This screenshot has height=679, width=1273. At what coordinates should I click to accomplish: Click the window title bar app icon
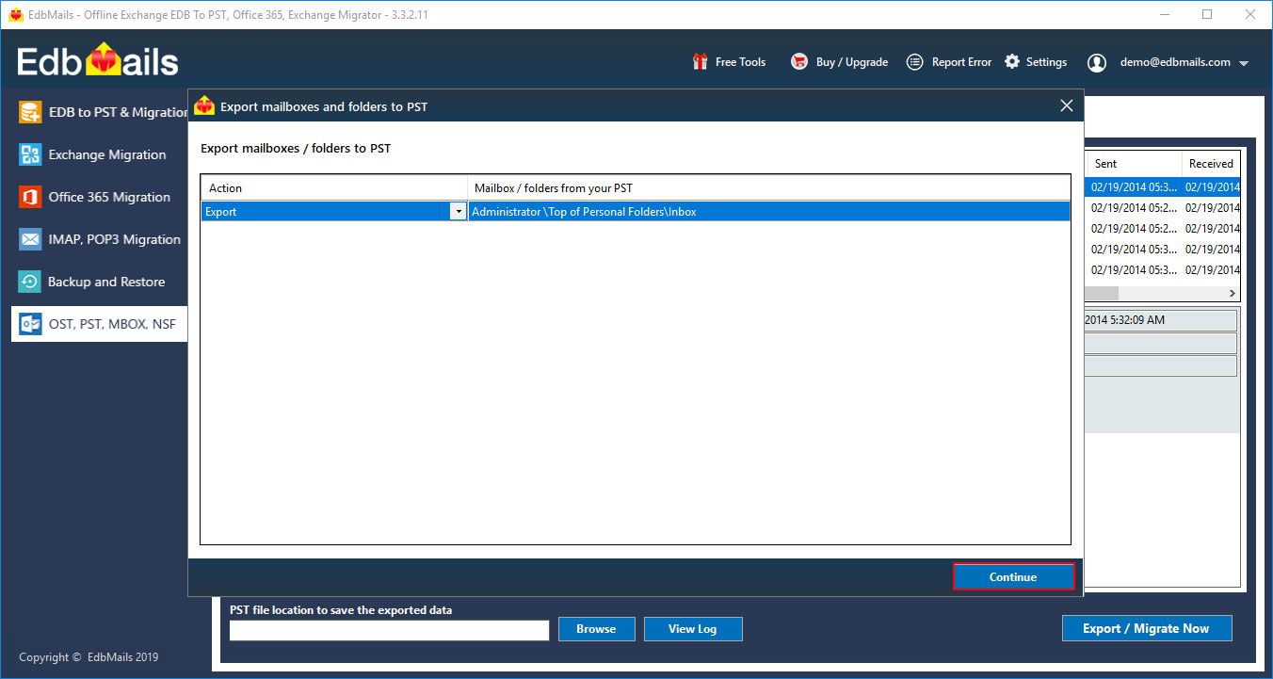tap(15, 14)
